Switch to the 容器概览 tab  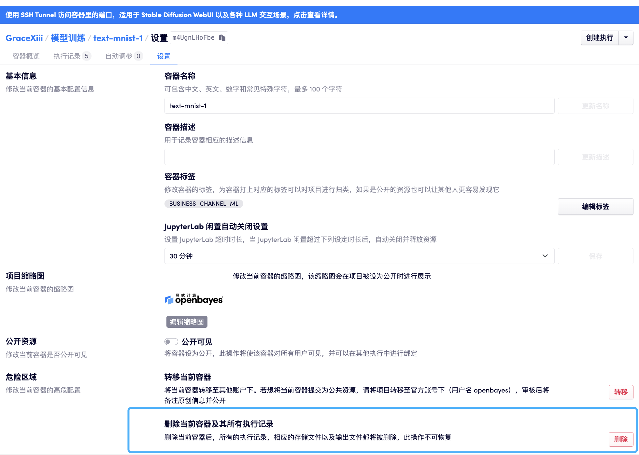26,56
